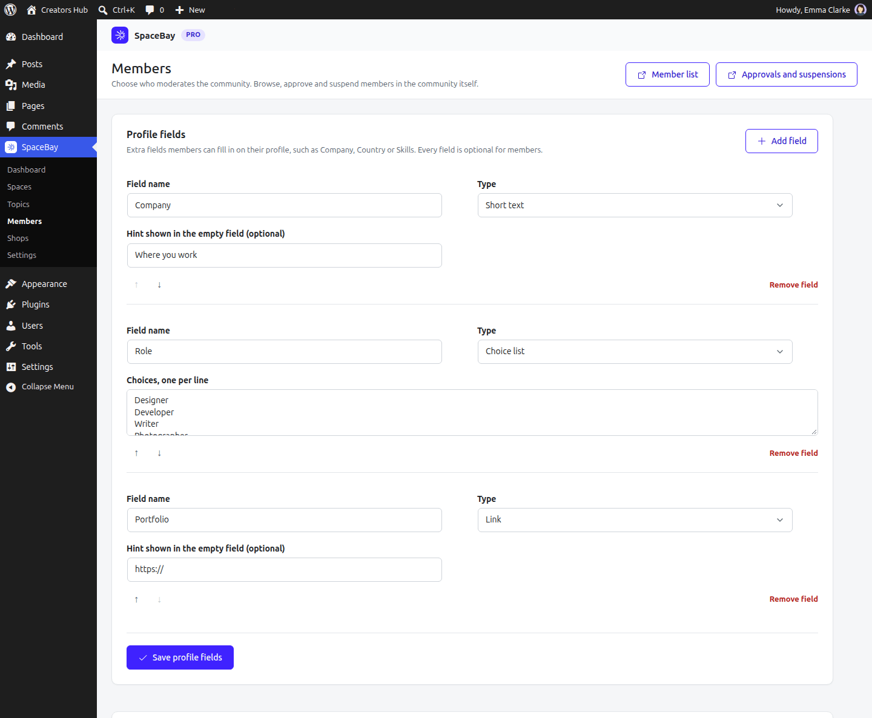Open Members submenu item
The image size is (872, 718).
[x=24, y=222]
